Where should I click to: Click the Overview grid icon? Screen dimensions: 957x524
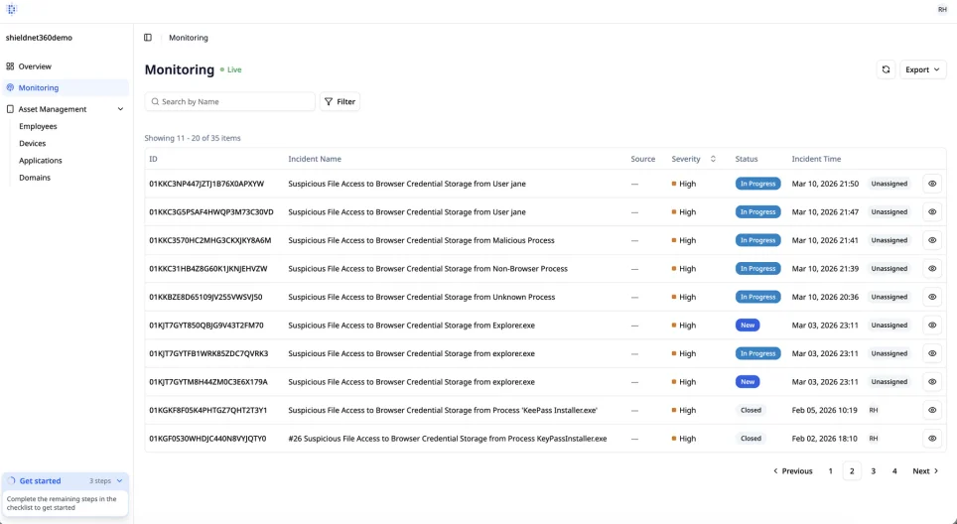(x=10, y=66)
